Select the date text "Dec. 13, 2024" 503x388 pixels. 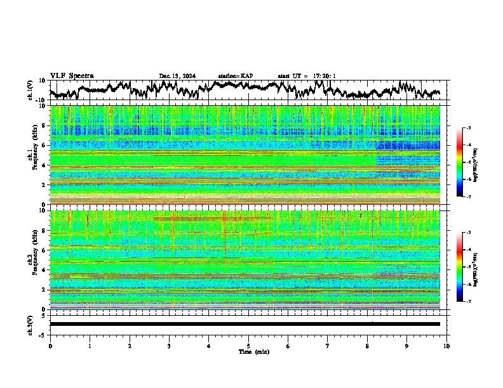[177, 76]
